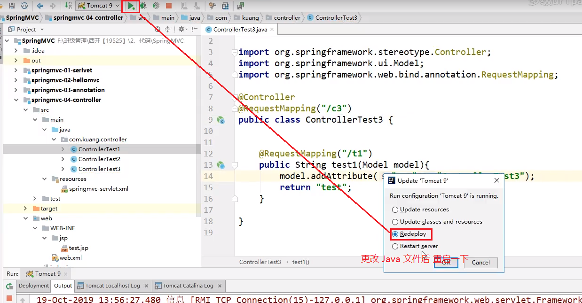Viewport: 582px width, 303px height.
Task: Click the Debug bug icon
Action: click(143, 6)
